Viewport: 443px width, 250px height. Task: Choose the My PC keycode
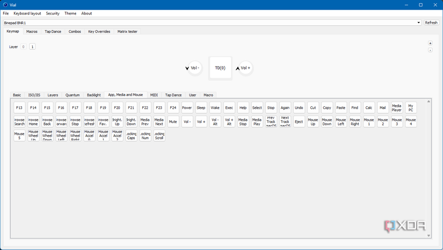coord(411,107)
